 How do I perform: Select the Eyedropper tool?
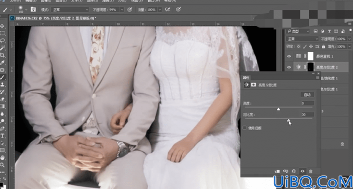coord(2,62)
